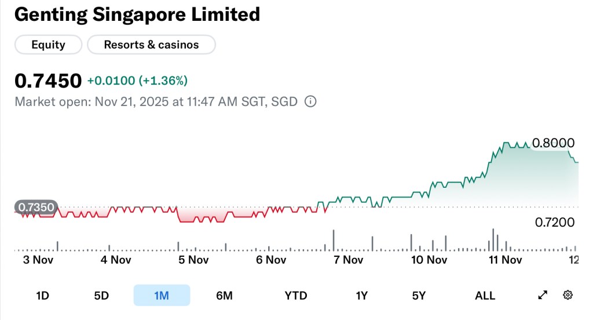Screen dimensions: 593x320
Task: Click the Resorts & casinos tag
Action: [151, 45]
